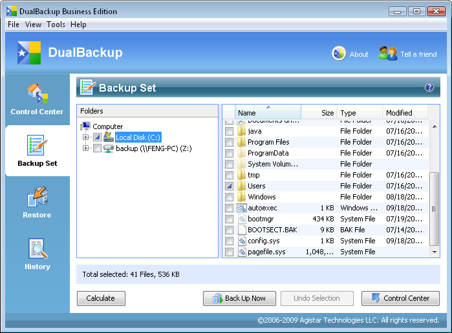Click the BOOTSECT.BAK file icon

242,230
